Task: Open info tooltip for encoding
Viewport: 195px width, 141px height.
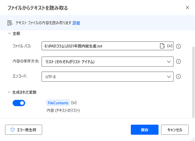Action: pyautogui.click(x=178, y=77)
